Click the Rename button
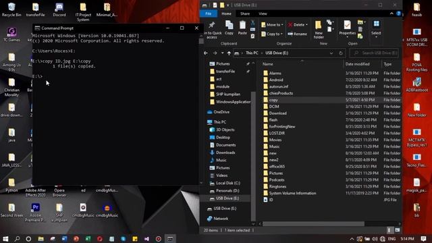The height and width of the screenshot is (243, 432). click(x=297, y=34)
